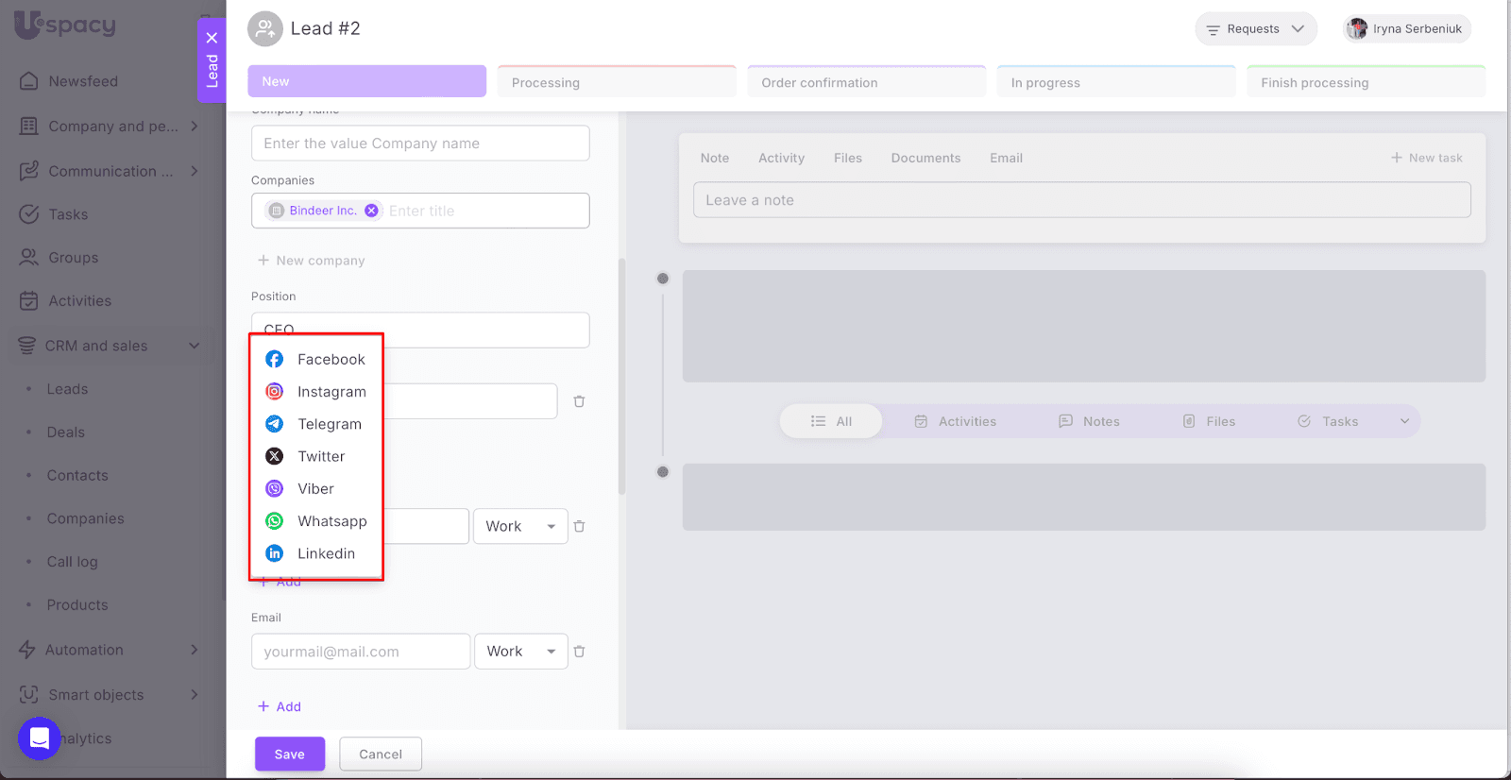
Task: Expand the Requests dropdown
Action: [x=1255, y=29]
